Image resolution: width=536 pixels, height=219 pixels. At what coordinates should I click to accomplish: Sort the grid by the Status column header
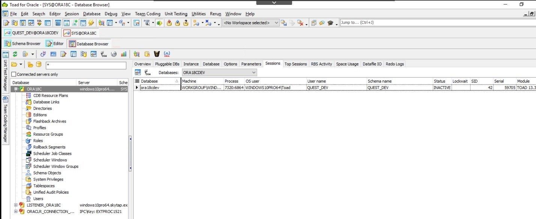coord(442,81)
